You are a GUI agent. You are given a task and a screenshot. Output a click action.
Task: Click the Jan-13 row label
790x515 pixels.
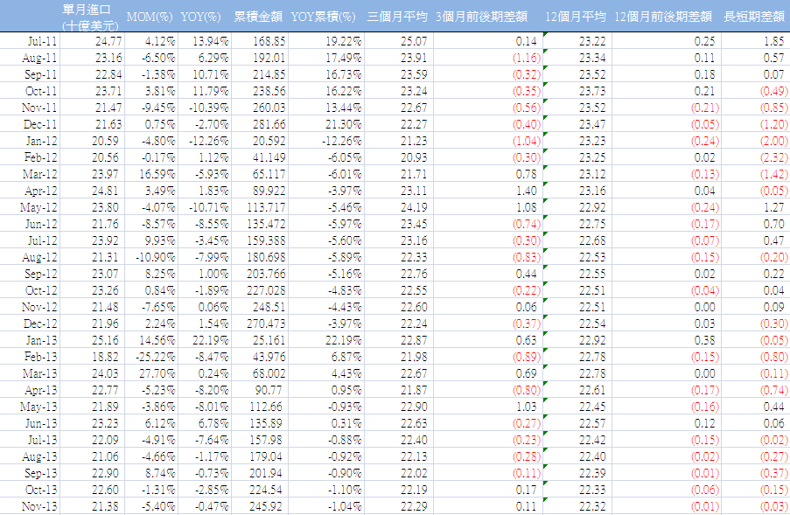point(42,340)
